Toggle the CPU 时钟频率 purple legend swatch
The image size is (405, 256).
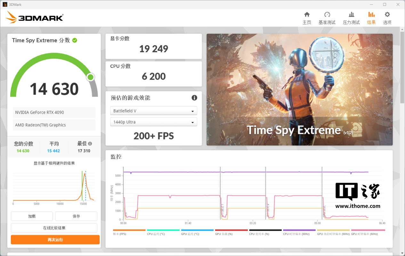[299, 230]
